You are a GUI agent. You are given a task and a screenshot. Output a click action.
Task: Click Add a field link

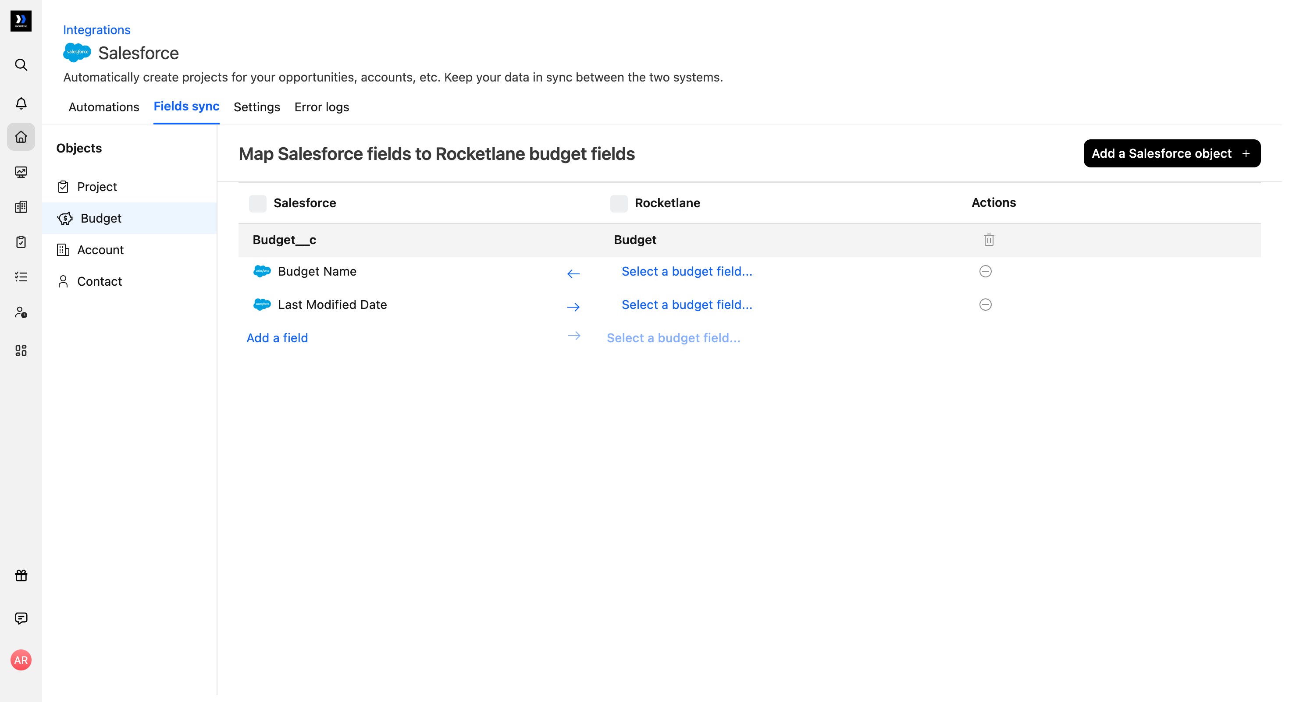coord(277,338)
